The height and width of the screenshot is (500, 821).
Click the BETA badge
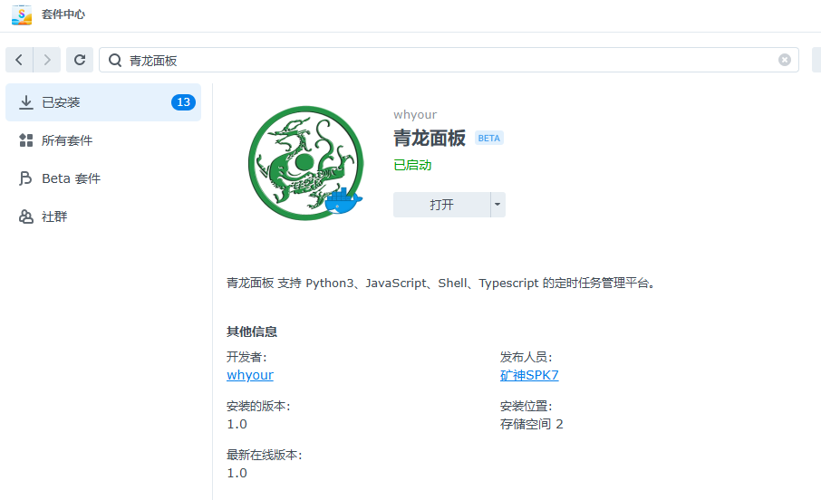(x=489, y=139)
